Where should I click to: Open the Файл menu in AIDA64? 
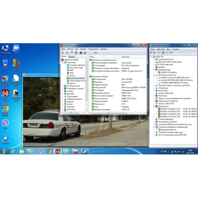[63, 49]
